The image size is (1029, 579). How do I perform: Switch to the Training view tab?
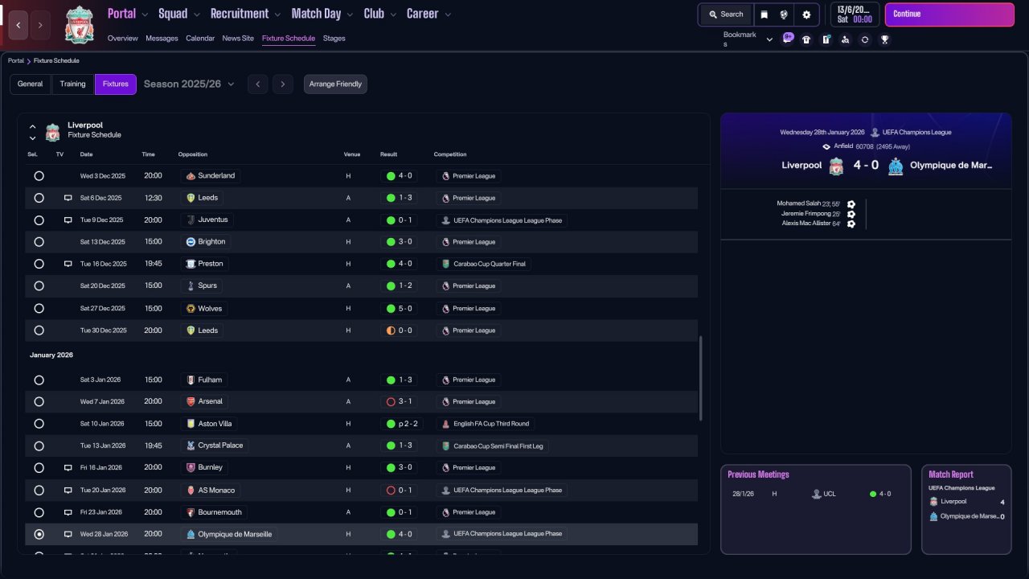[x=72, y=84]
